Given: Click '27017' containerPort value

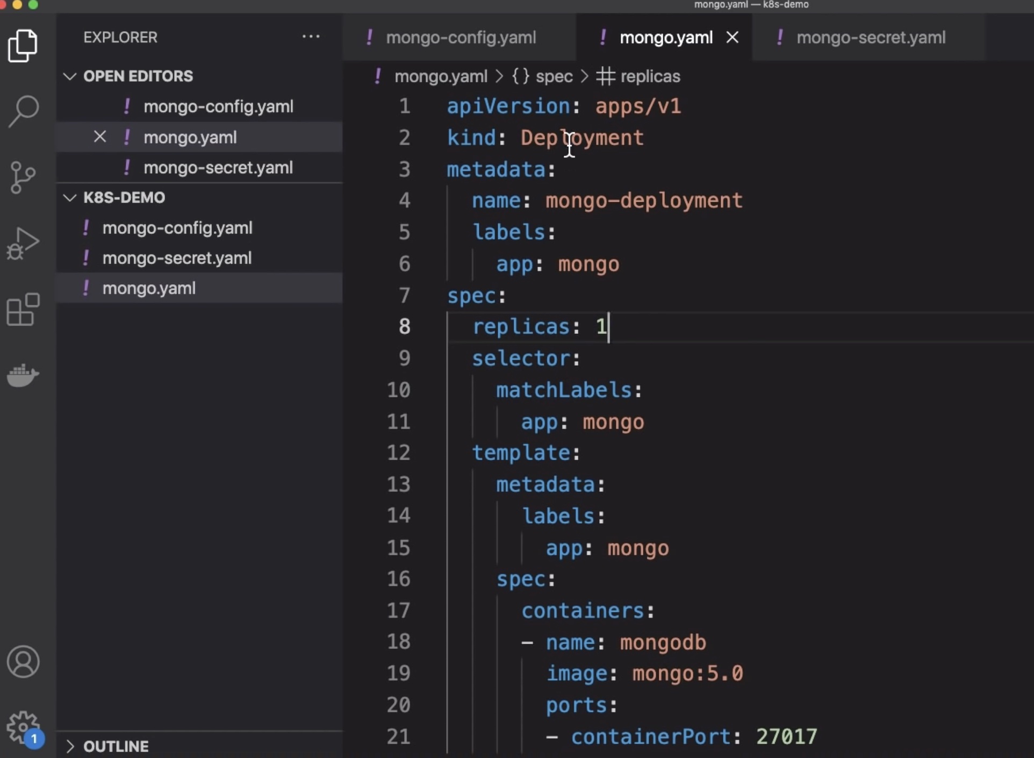Looking at the screenshot, I should click(786, 737).
